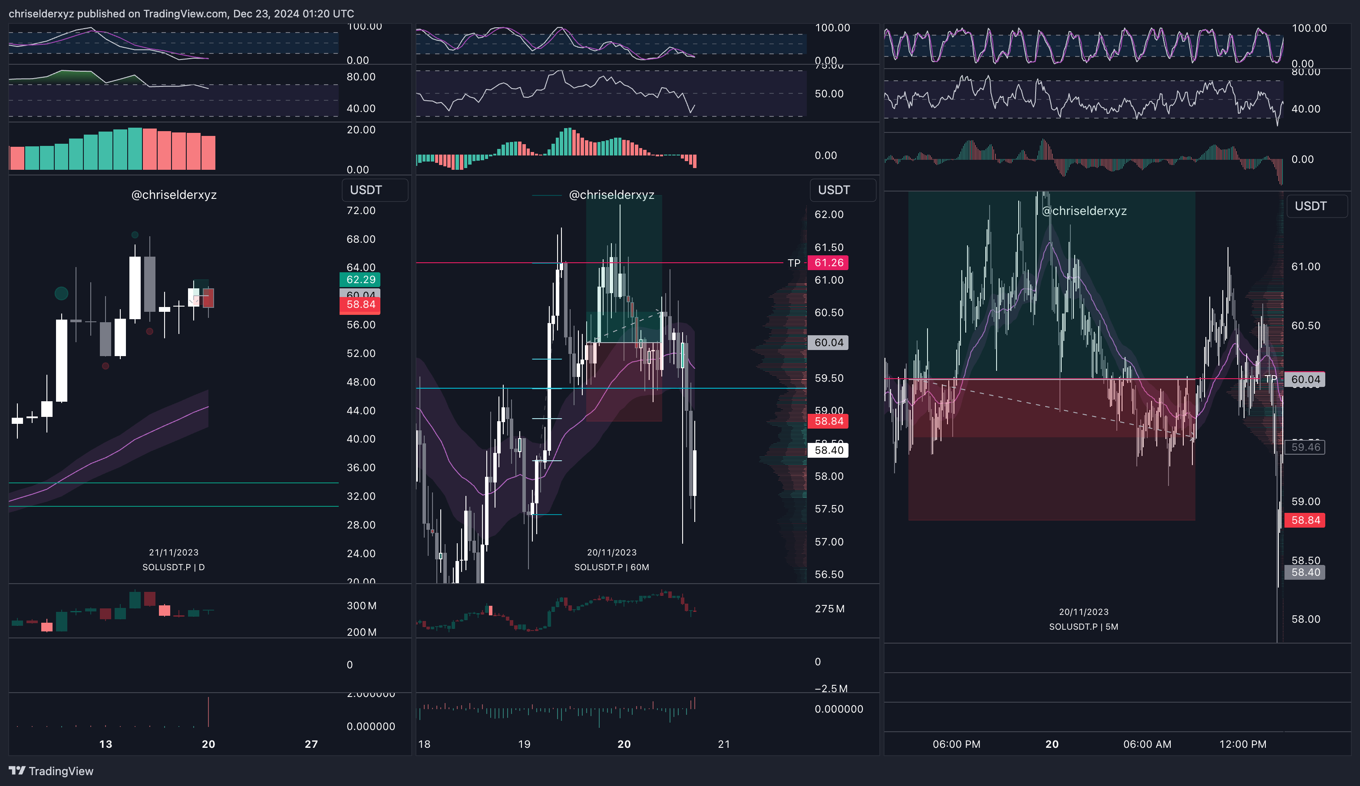Click the TP tag on the 5M chart

pyautogui.click(x=1271, y=379)
